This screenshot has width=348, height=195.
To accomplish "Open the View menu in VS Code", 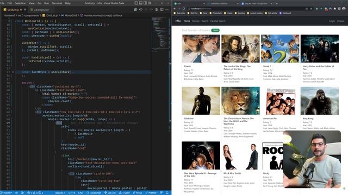I will (32, 3).
